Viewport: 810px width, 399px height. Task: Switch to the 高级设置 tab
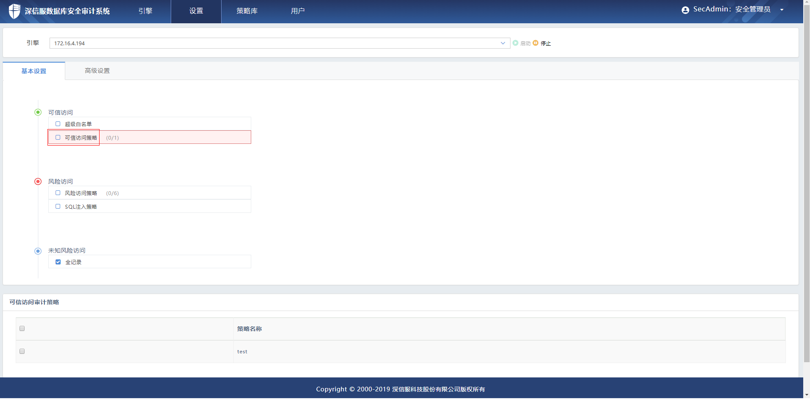point(97,71)
